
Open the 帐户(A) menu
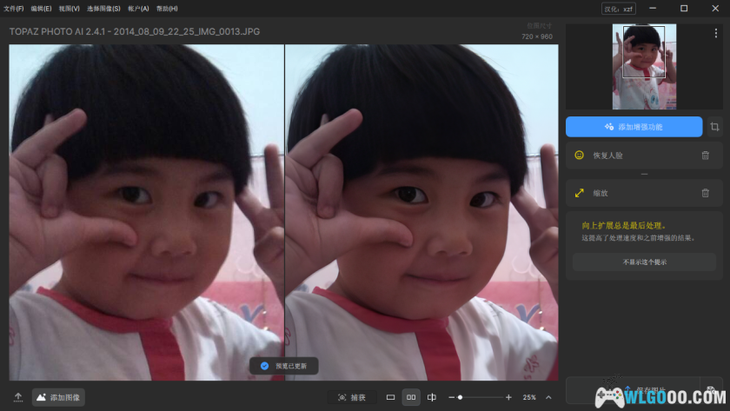[138, 9]
